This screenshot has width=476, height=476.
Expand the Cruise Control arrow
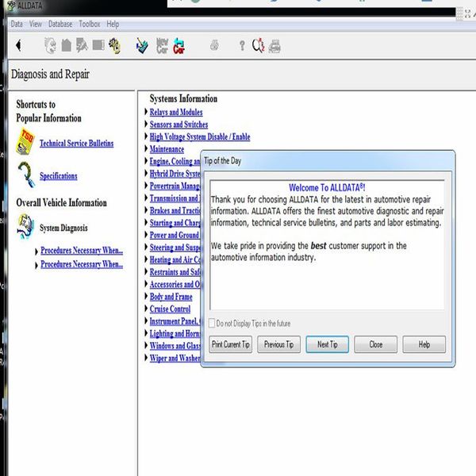(x=146, y=309)
